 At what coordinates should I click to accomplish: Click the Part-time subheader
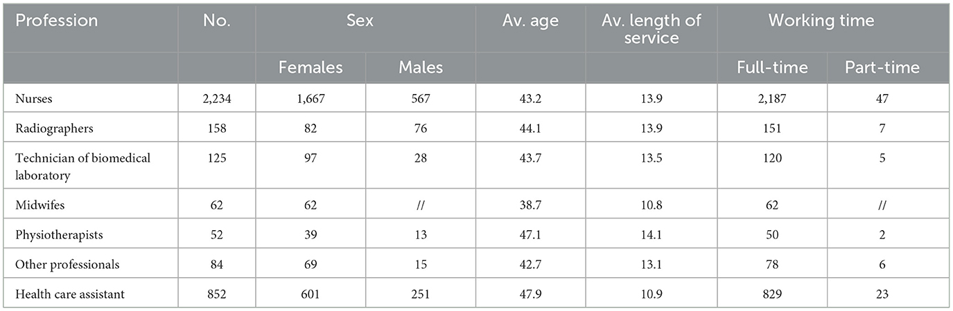click(882, 67)
